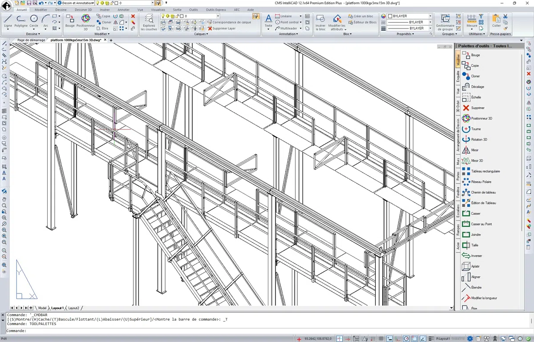Select Décalage in the tool palette
The width and height of the screenshot is (534, 342).
(473, 87)
